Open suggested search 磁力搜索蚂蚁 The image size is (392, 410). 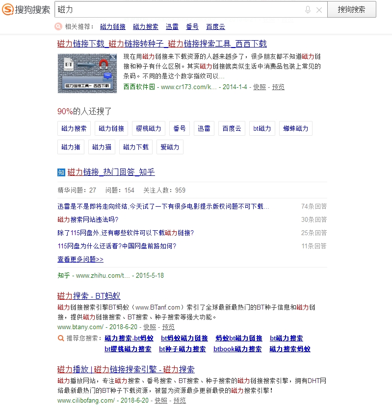click(290, 349)
